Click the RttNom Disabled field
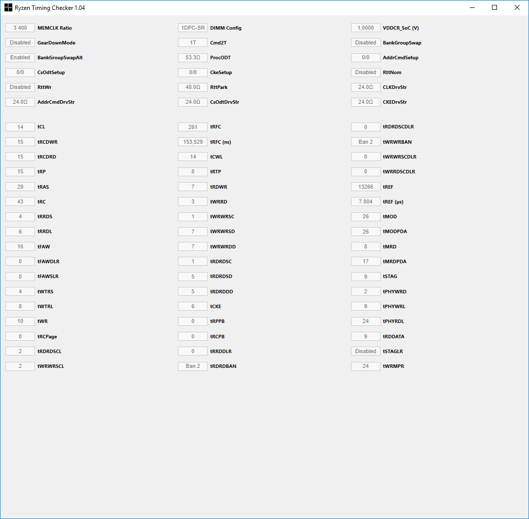The height and width of the screenshot is (519, 529). (x=366, y=72)
